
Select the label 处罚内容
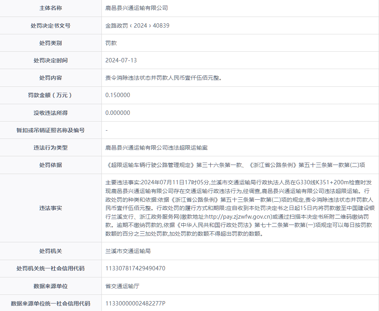click(51, 78)
